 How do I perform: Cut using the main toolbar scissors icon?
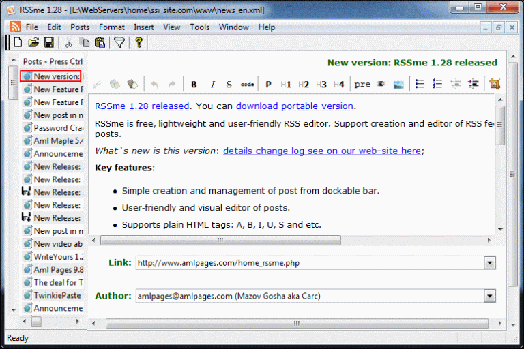pos(69,43)
